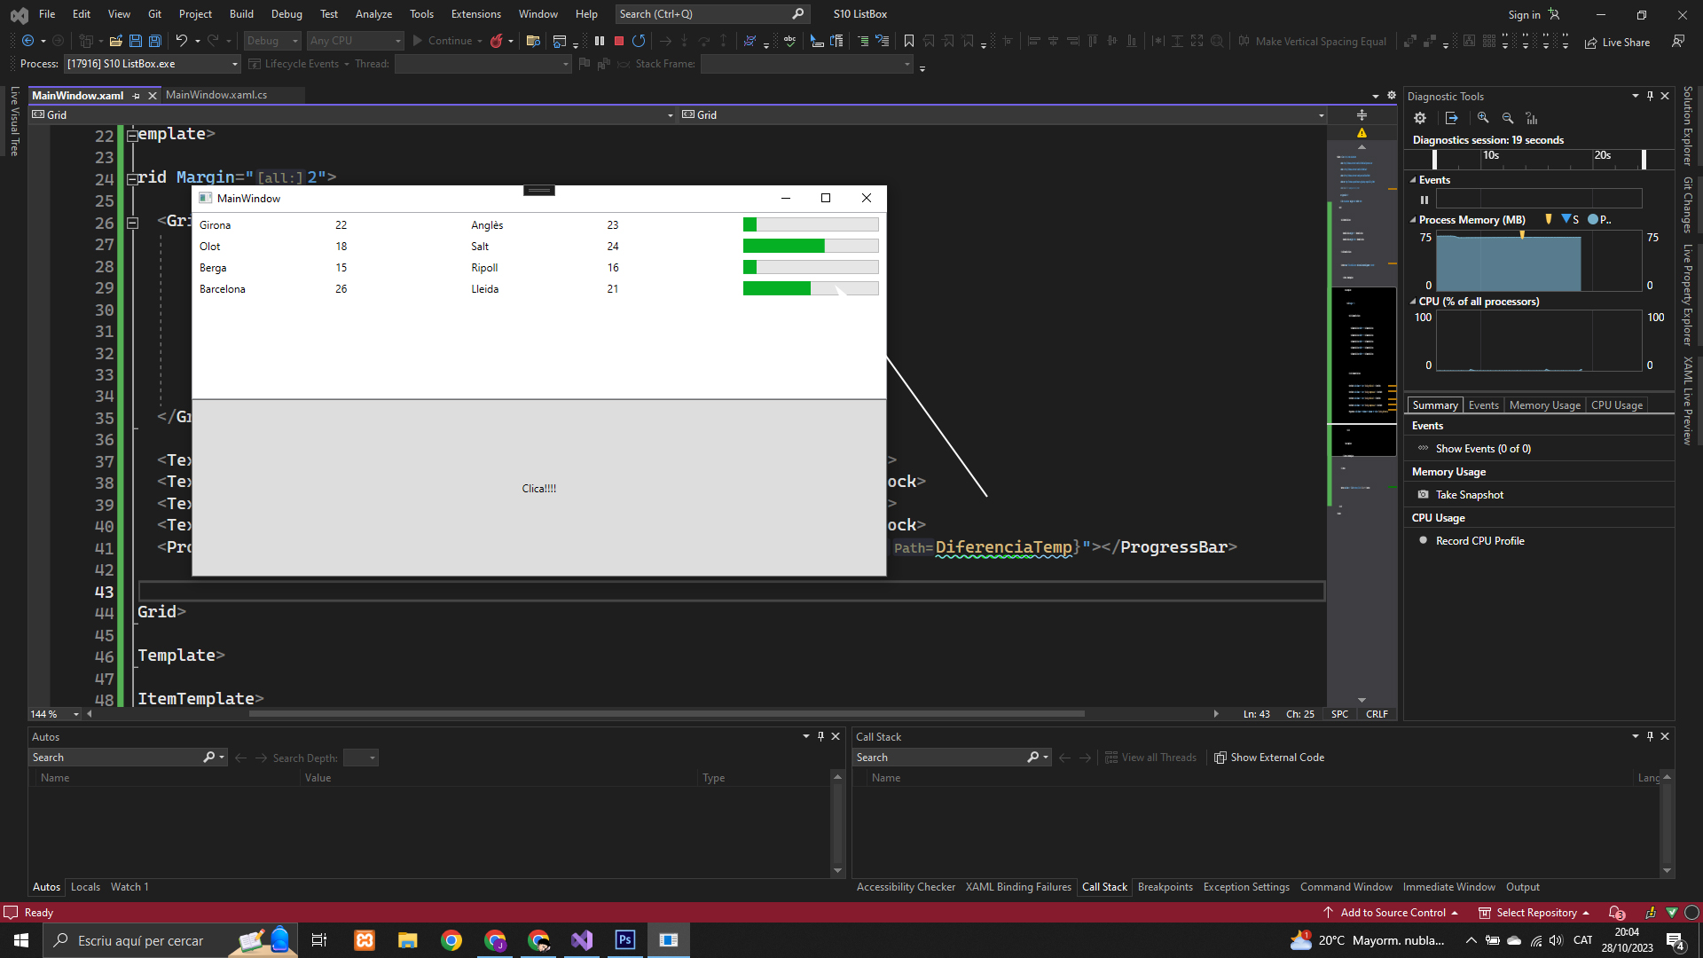Click Take Snapshot camera icon
The image size is (1703, 958).
(x=1424, y=495)
